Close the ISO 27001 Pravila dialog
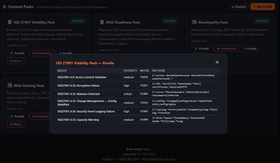 pos(217,62)
